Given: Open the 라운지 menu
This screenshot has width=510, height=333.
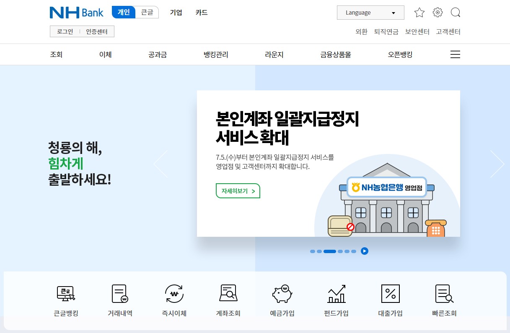Looking at the screenshot, I should pos(274,54).
